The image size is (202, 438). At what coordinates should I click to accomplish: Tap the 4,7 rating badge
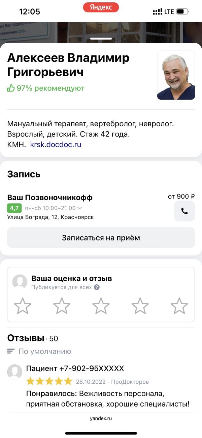pyautogui.click(x=14, y=208)
